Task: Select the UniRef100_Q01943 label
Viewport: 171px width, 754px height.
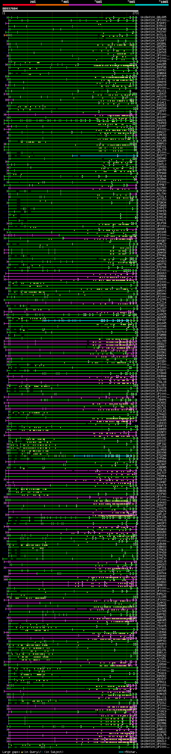Action: click(153, 609)
